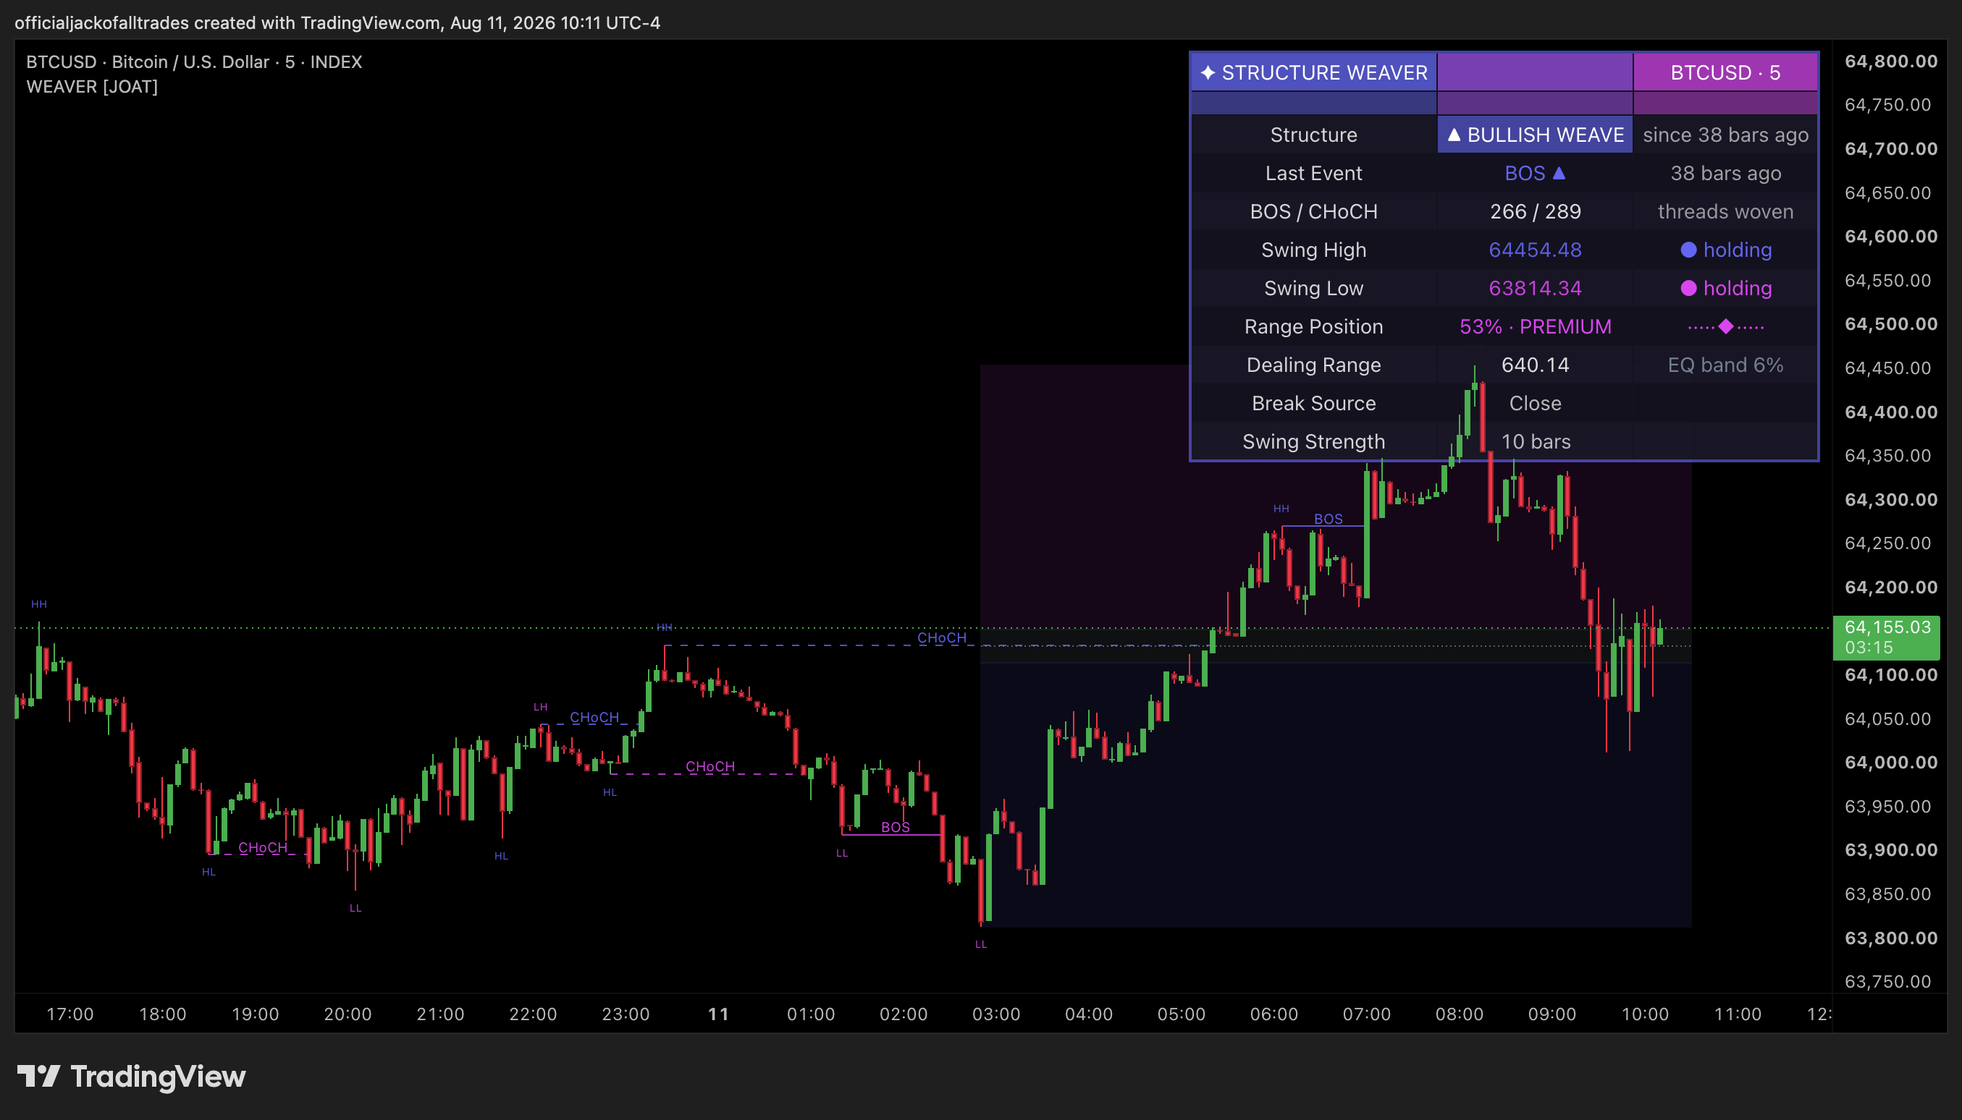Click the LH label near 22:00

coord(540,706)
